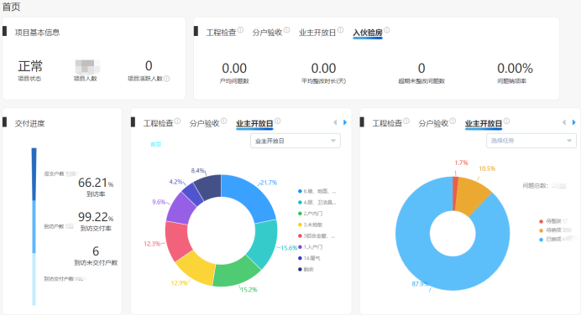Click info icon by 业主开放日 in donut chart panel
Image resolution: width=581 pixels, height=315 pixels.
[278, 121]
